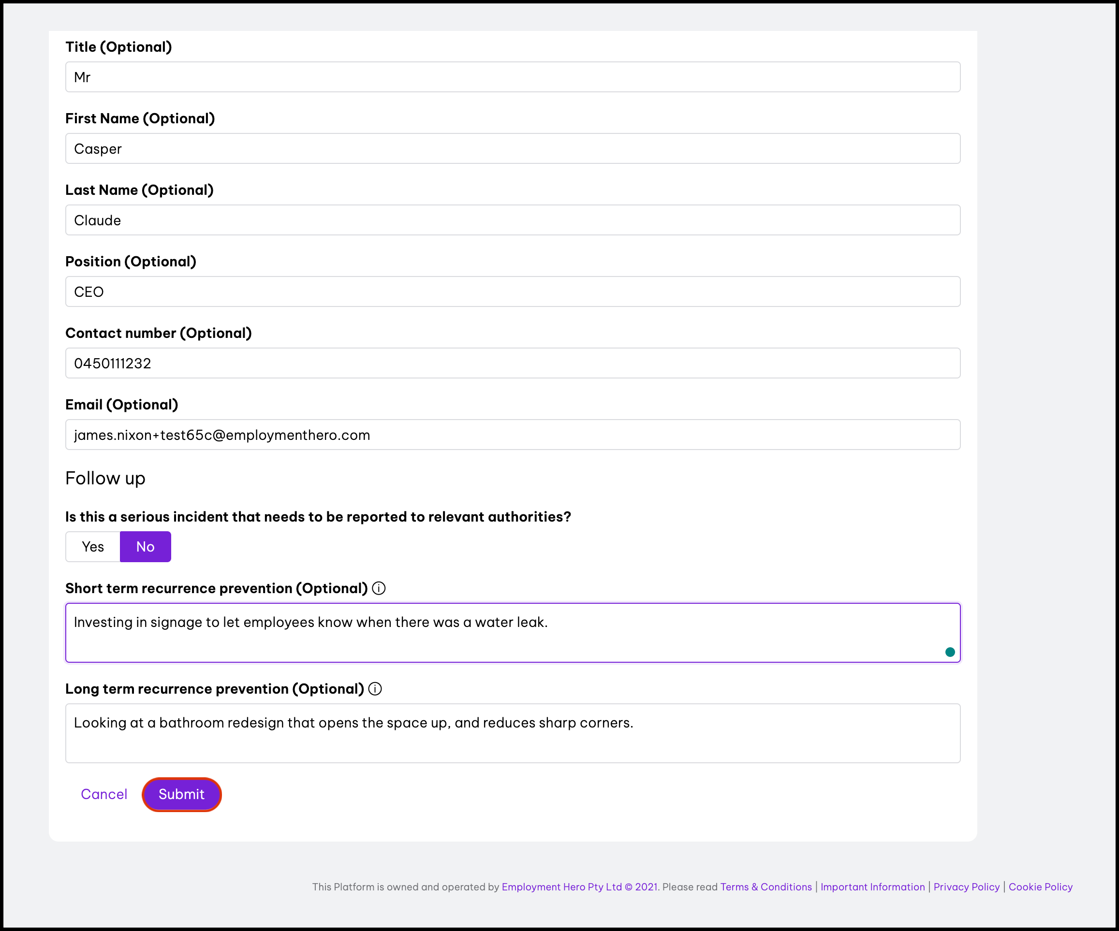Click the First Name field with Casper
Screen dimensions: 1119x931
(x=512, y=148)
